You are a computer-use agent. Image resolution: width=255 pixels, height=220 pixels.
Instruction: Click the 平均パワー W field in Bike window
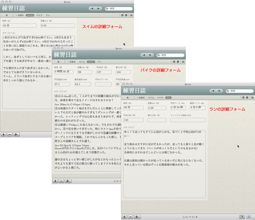click(103, 84)
